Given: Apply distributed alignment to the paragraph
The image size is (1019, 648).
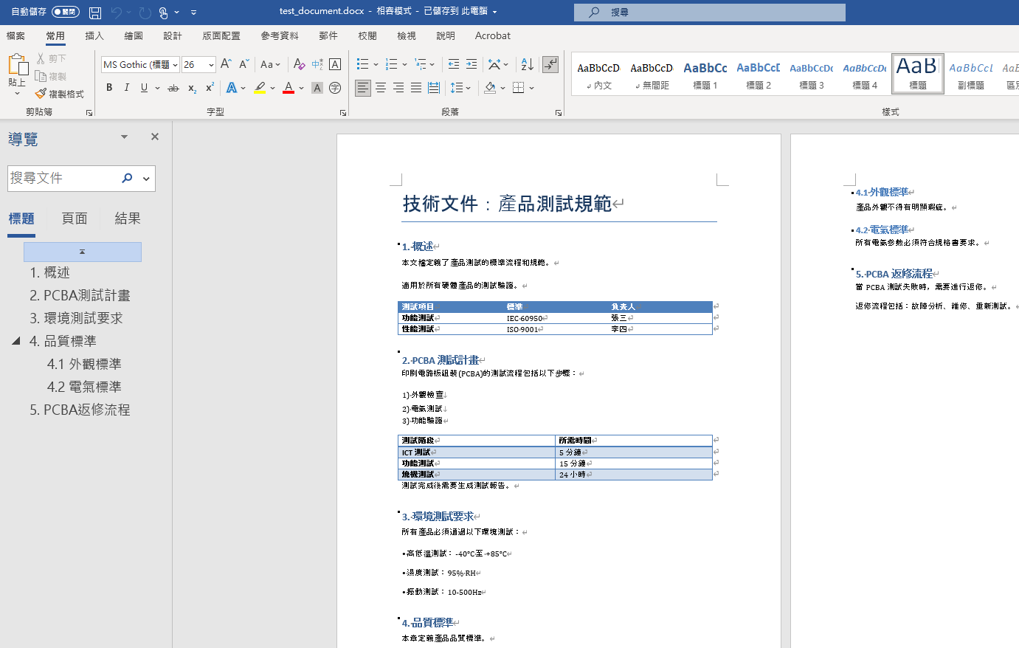Looking at the screenshot, I should 434,88.
